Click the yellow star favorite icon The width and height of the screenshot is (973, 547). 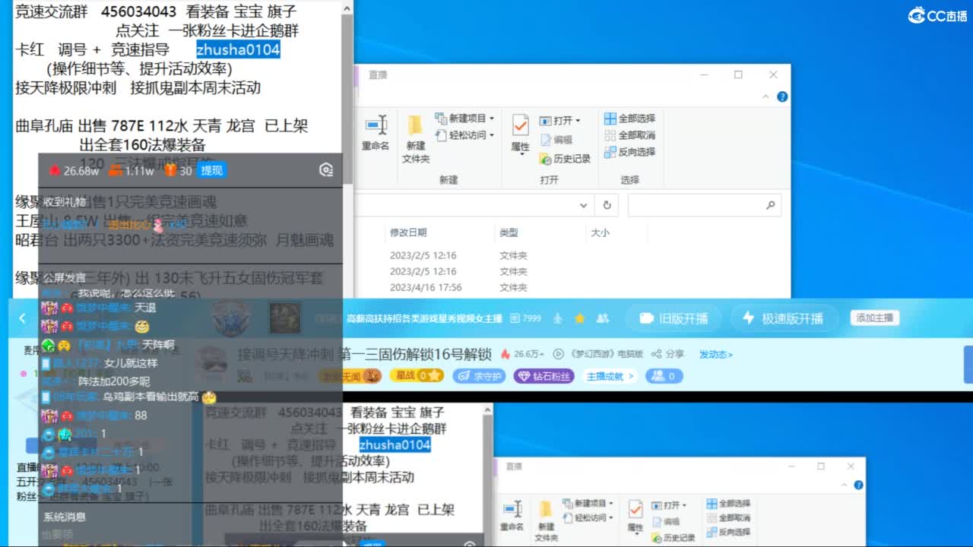579,318
